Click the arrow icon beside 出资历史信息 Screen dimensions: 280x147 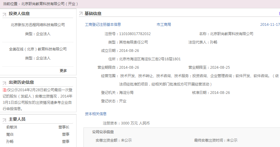[5, 82]
